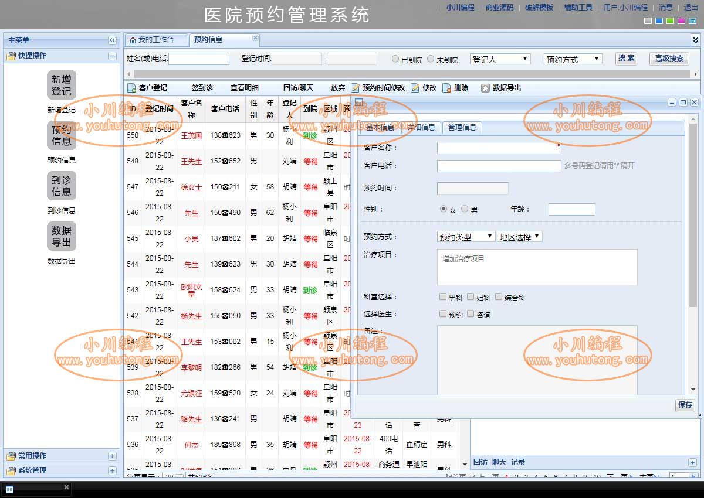
Task: Click the table icon in the bottom taskbar
Action: coord(9,489)
